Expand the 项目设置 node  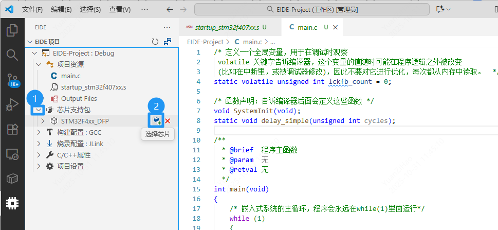point(39,166)
